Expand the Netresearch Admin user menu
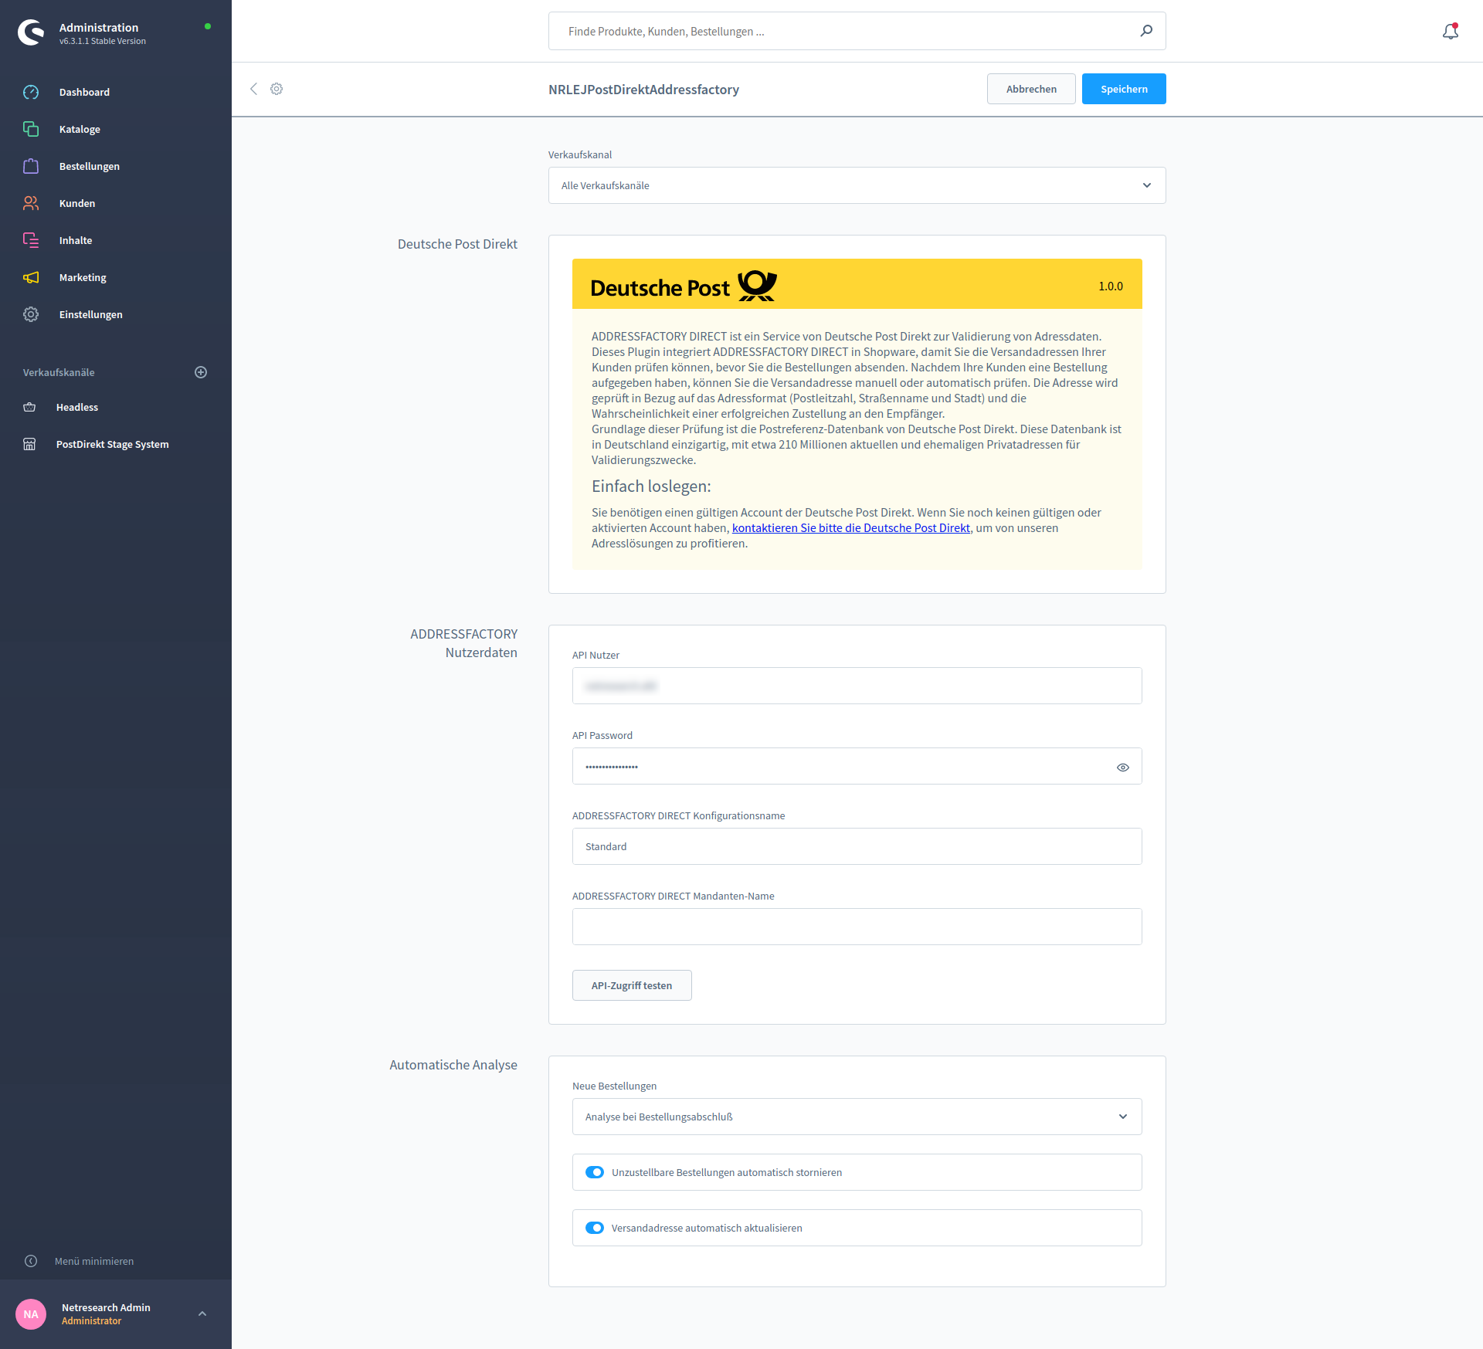The width and height of the screenshot is (1483, 1349). [x=202, y=1313]
